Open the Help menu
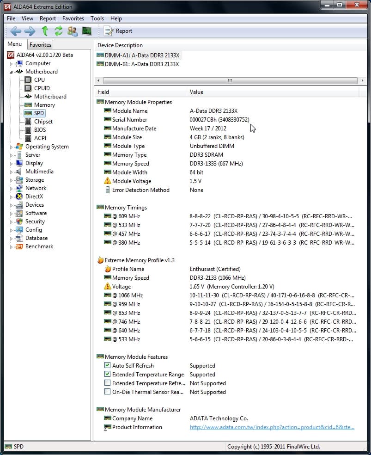 pyautogui.click(x=116, y=18)
